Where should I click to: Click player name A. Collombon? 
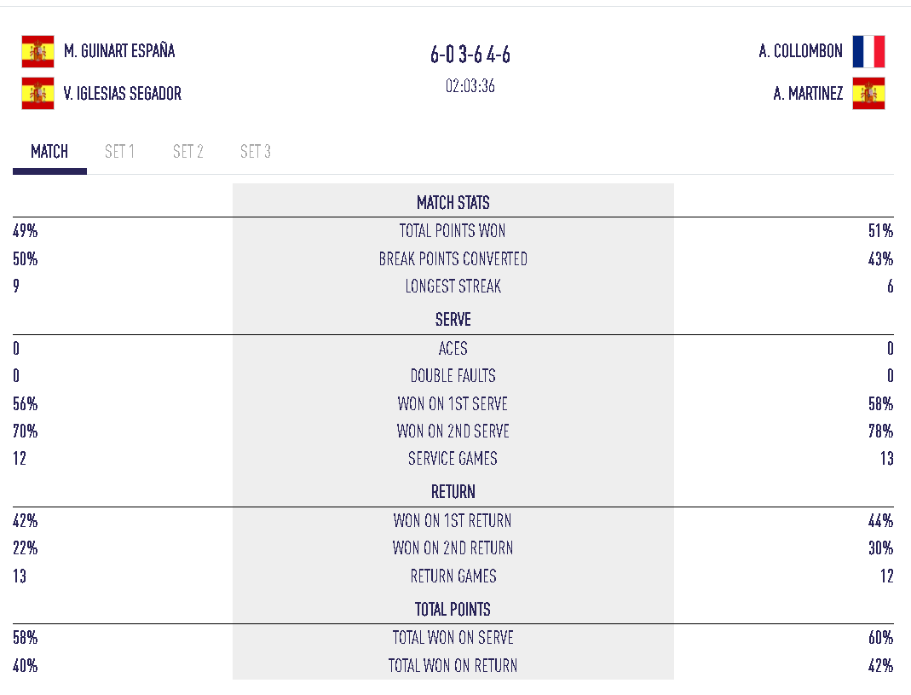[x=800, y=51]
